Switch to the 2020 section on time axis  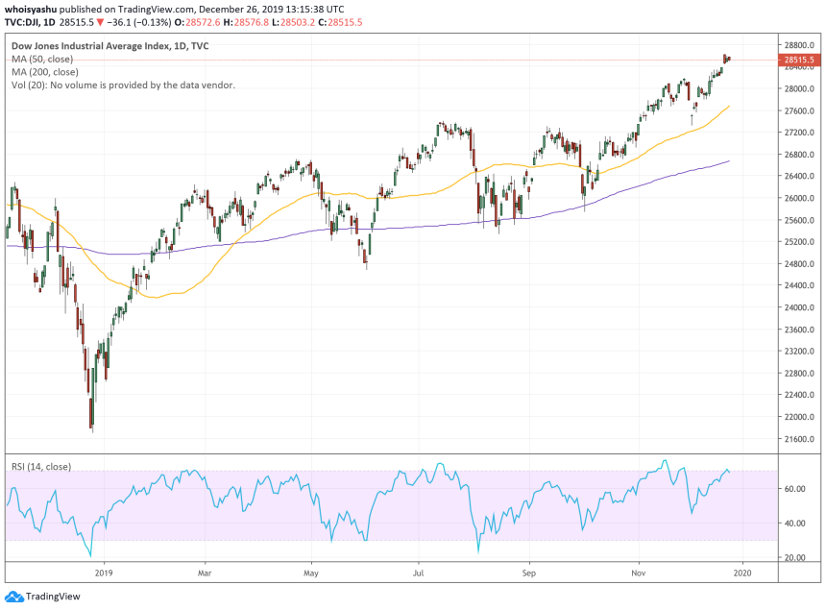click(x=741, y=572)
